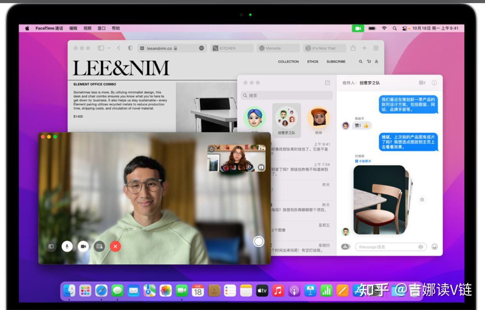Open the website shopping cart
This screenshot has height=310, width=485.
point(369,61)
